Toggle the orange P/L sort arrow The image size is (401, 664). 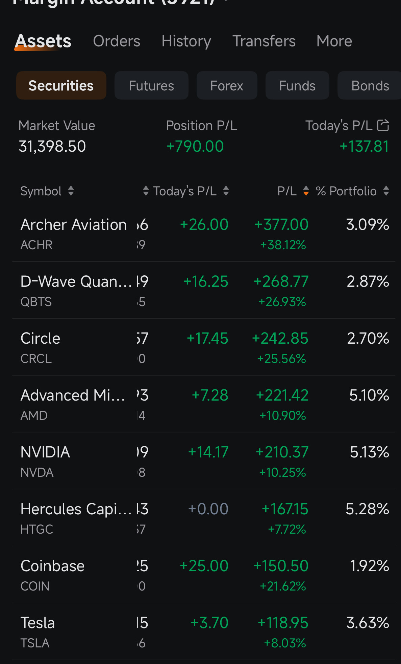tap(306, 191)
